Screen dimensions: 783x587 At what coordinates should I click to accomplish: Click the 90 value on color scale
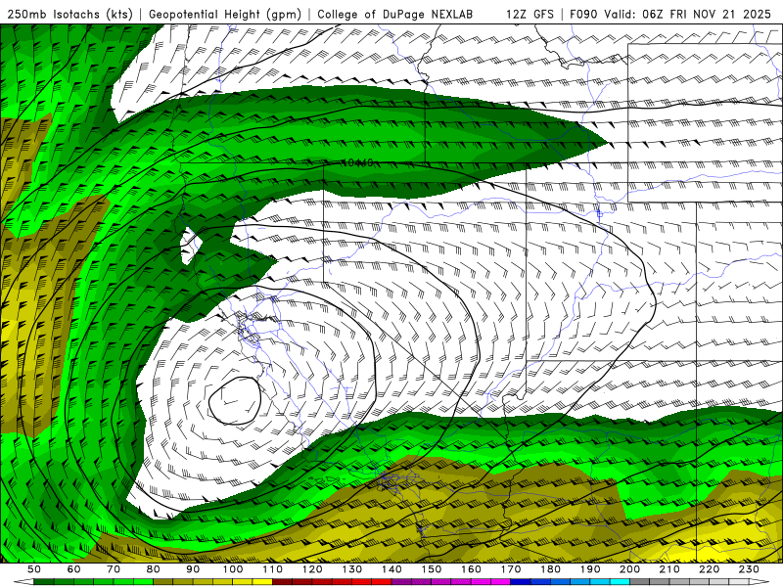coord(193,569)
